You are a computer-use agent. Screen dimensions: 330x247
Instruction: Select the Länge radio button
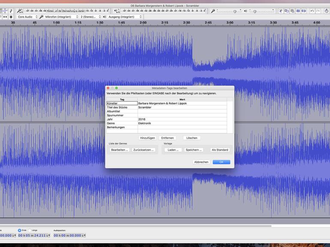(x=30, y=230)
